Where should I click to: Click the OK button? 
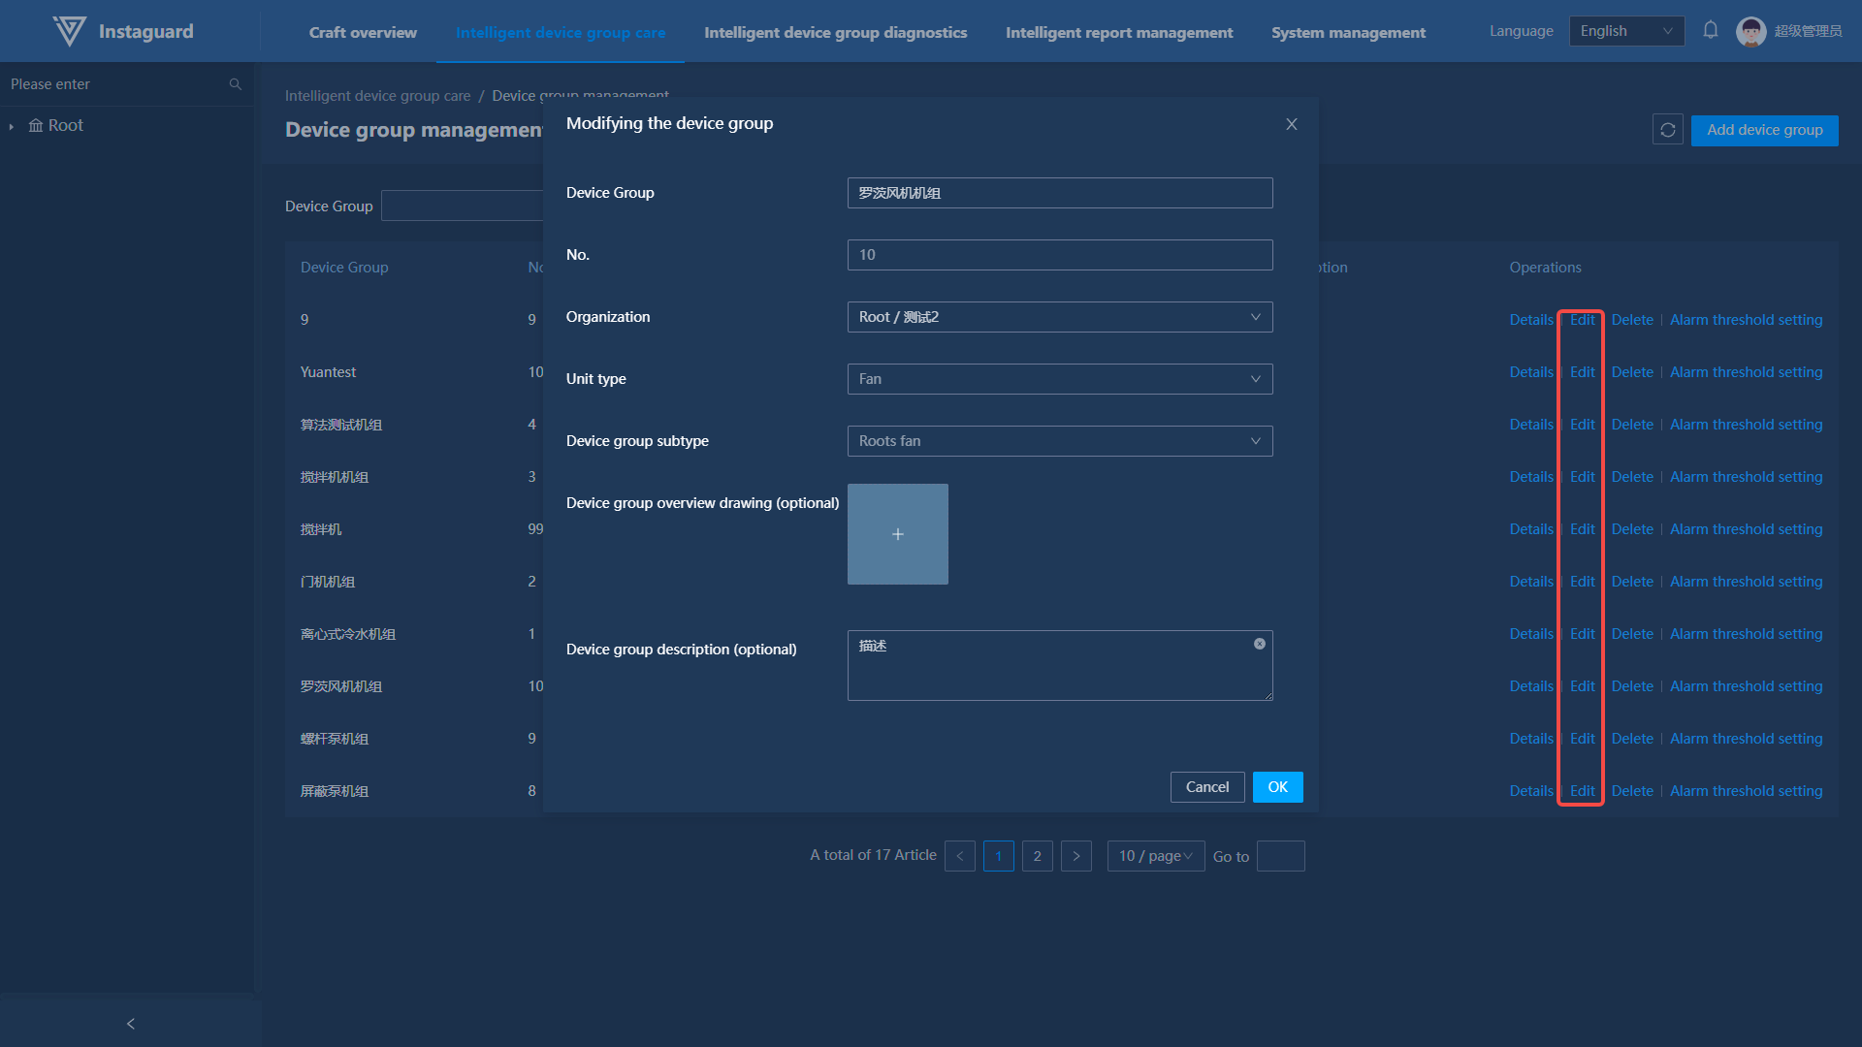[x=1277, y=787]
